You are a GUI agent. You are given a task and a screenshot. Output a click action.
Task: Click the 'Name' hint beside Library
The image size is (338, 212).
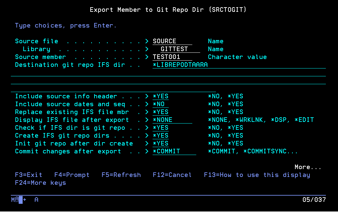tap(216, 49)
